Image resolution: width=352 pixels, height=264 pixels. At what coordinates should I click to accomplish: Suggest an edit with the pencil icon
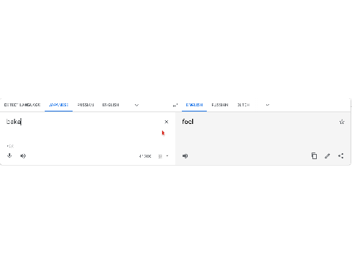pyautogui.click(x=327, y=156)
